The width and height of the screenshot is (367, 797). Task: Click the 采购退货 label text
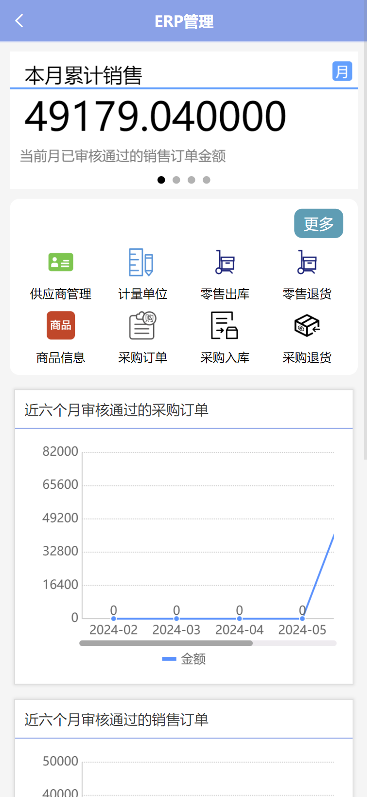pyautogui.click(x=307, y=358)
